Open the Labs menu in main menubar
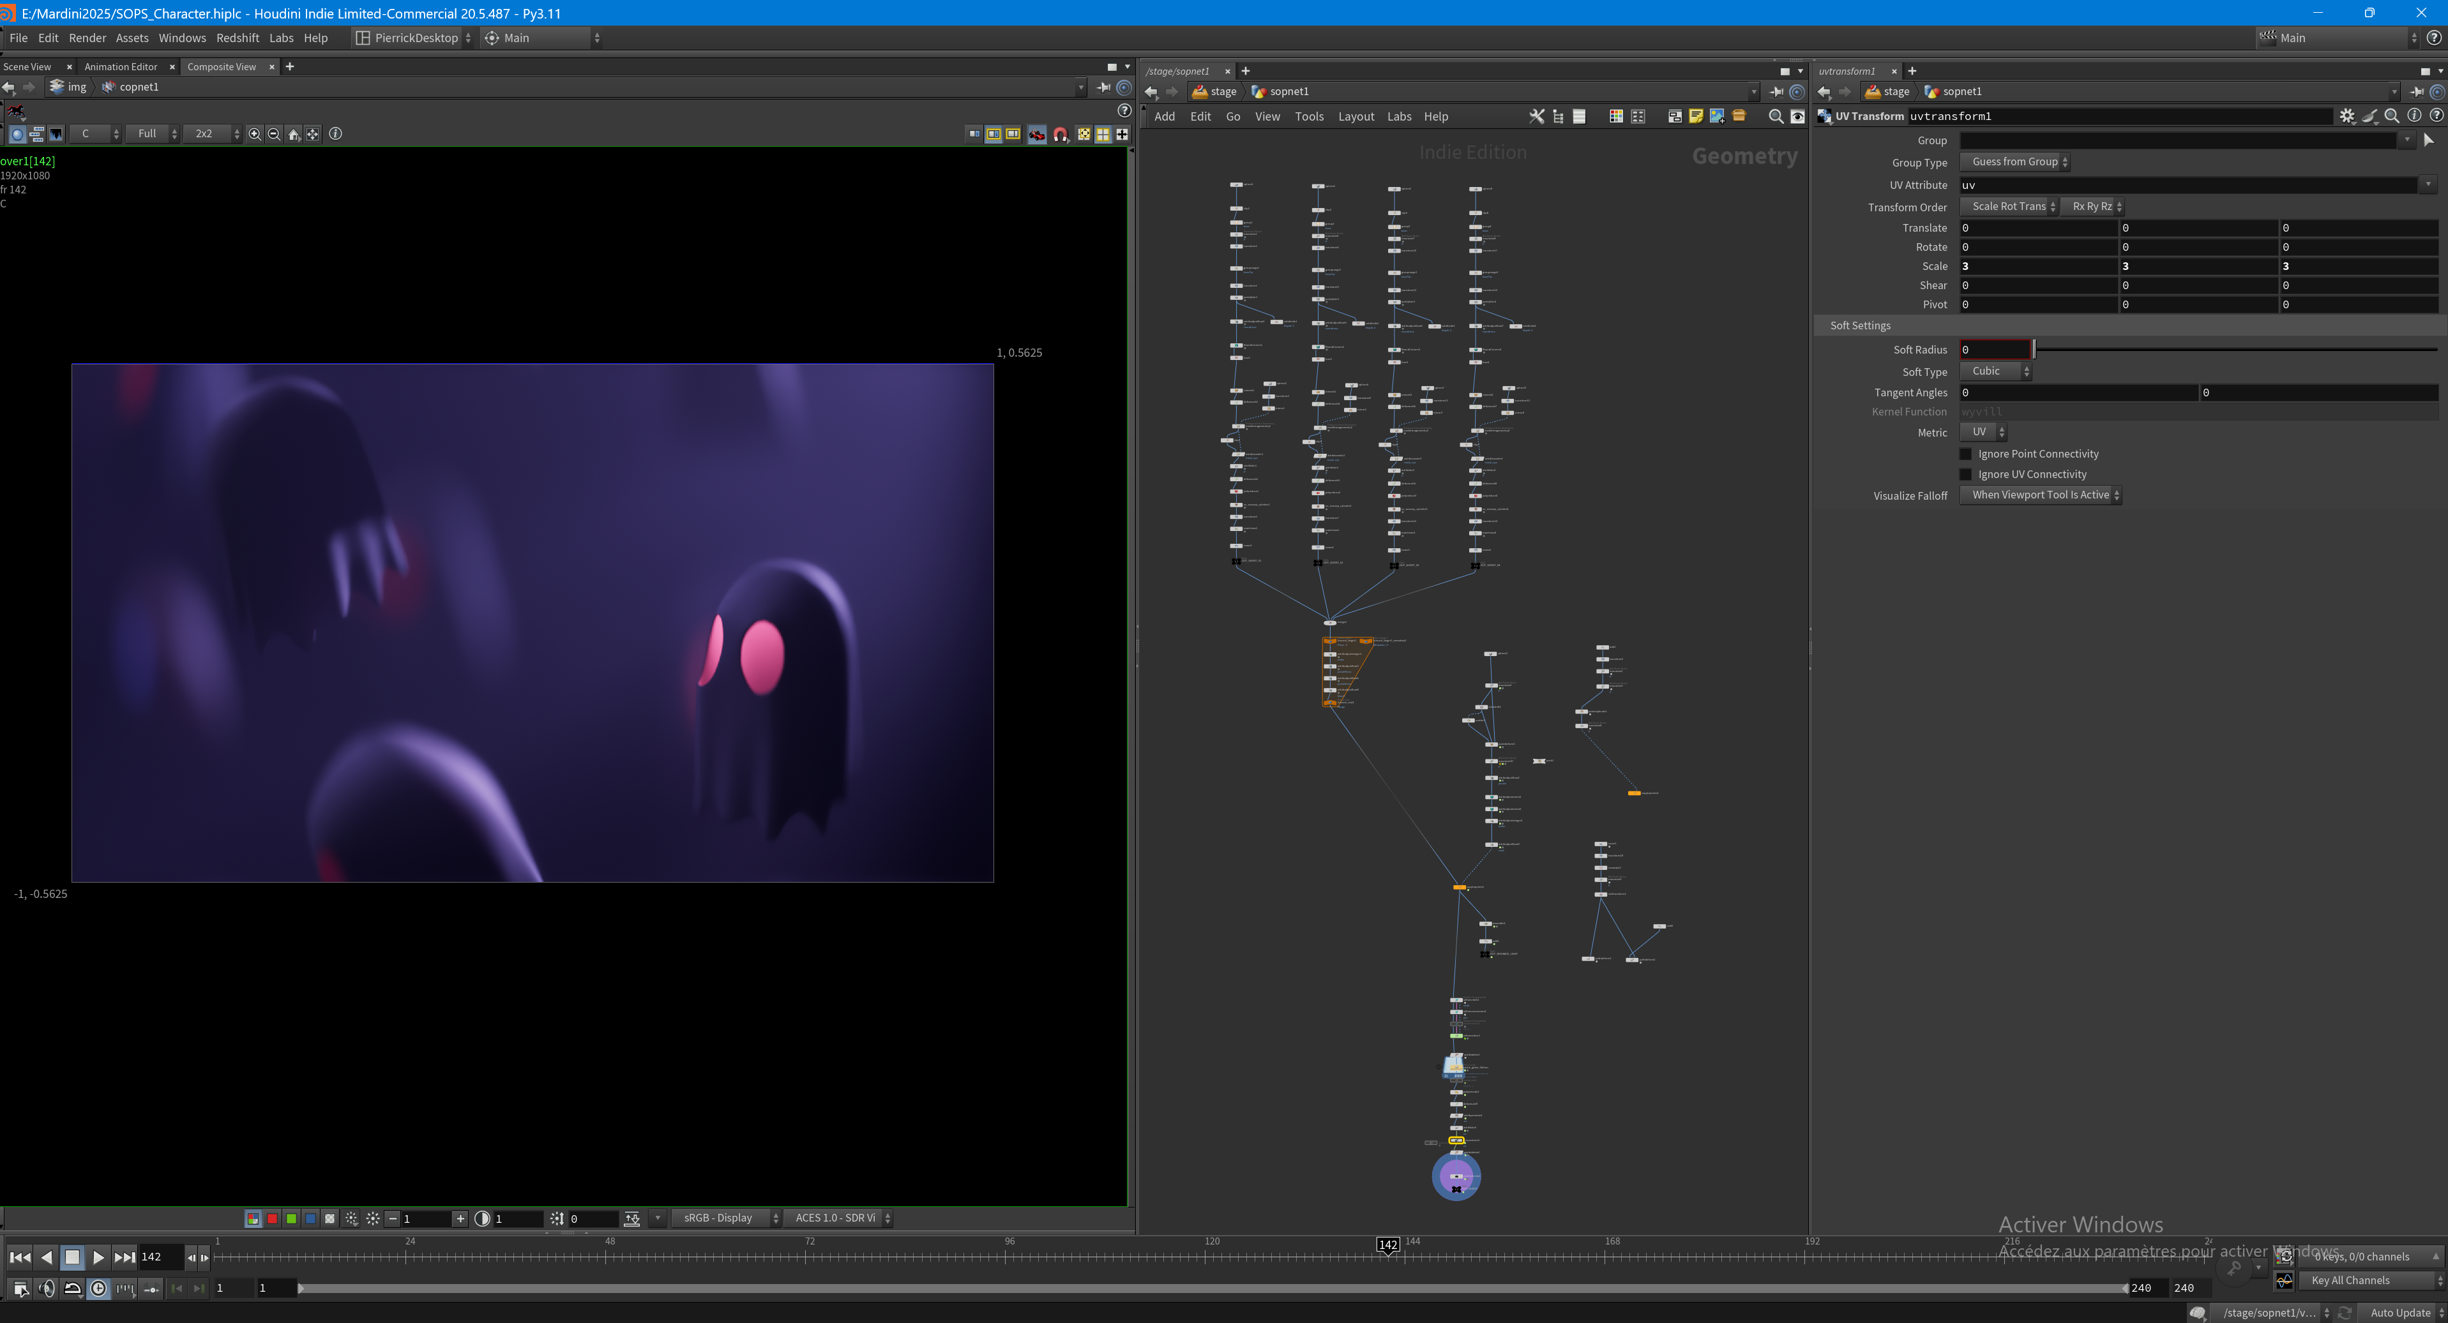2448x1323 pixels. (x=282, y=38)
